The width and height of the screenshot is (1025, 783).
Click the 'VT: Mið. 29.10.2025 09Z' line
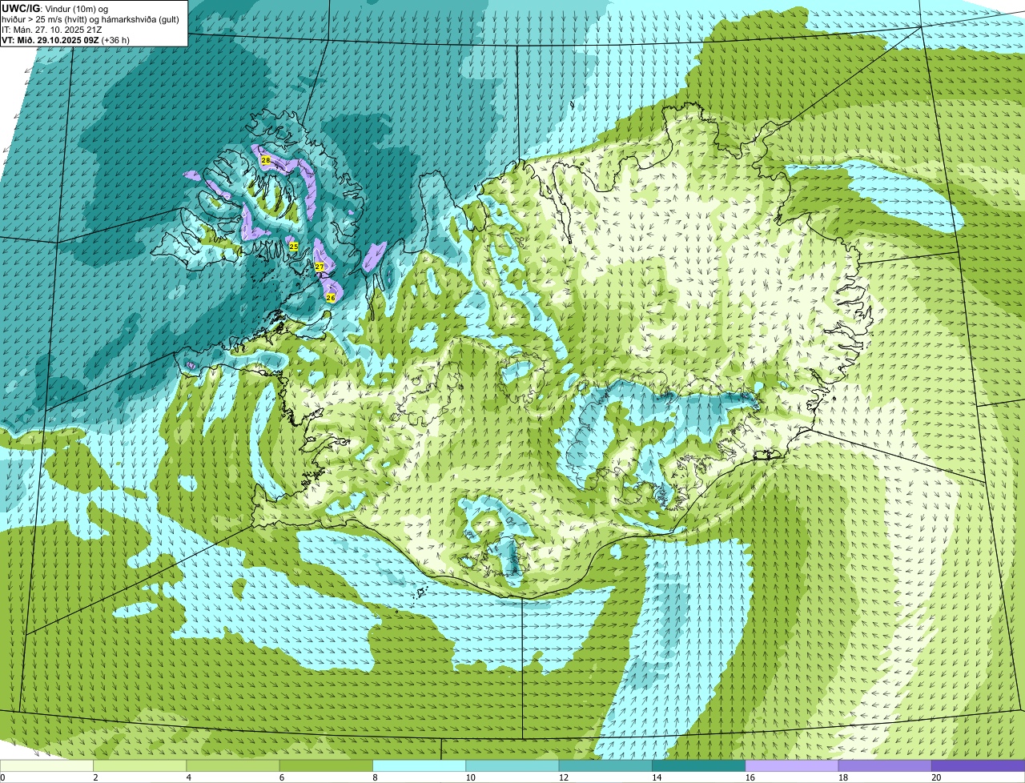[66, 40]
